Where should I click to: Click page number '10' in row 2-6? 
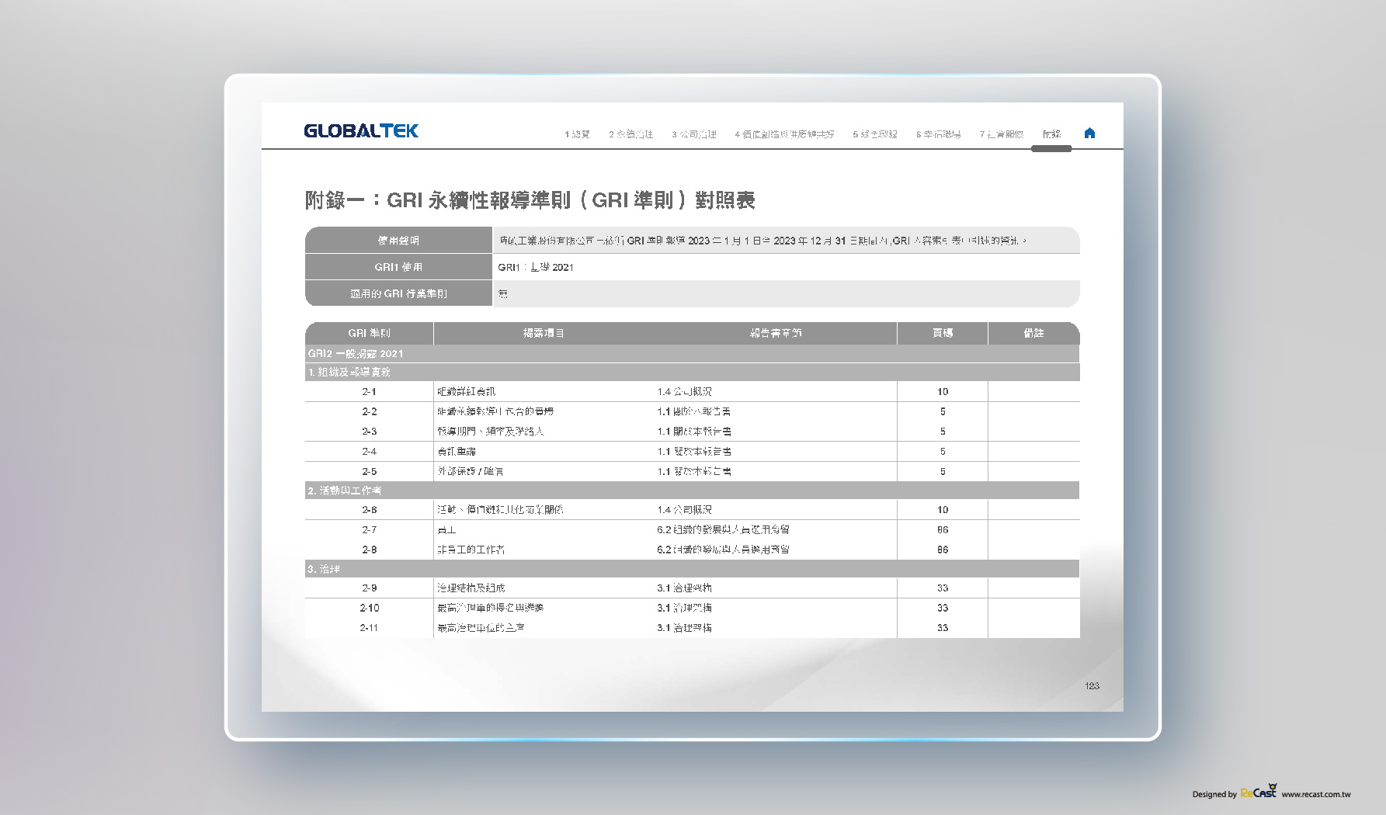click(x=943, y=510)
